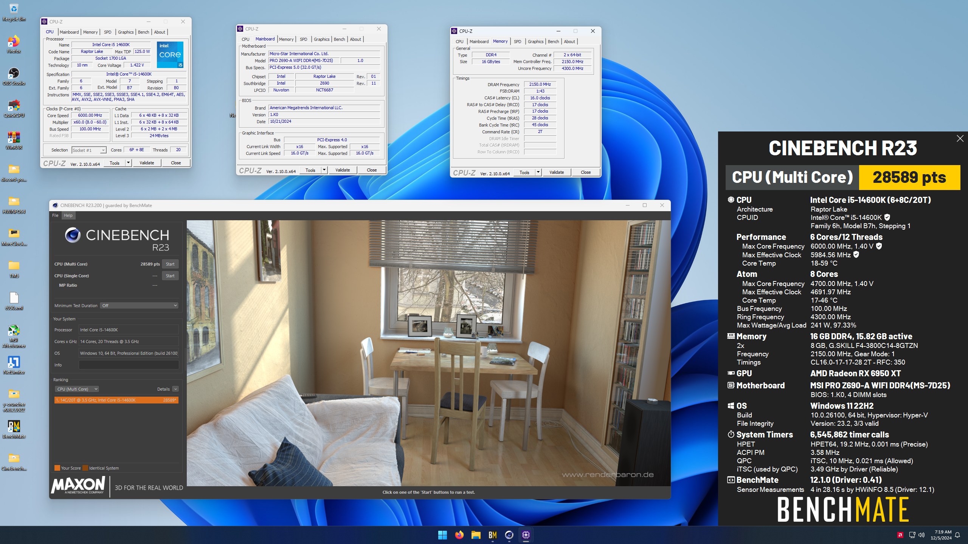Click Close button in Mainboard CPU-Z window

[372, 170]
